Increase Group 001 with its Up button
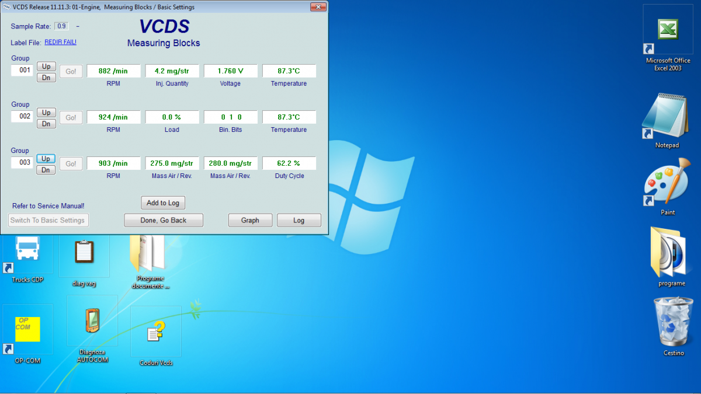The height and width of the screenshot is (394, 701). pos(46,67)
